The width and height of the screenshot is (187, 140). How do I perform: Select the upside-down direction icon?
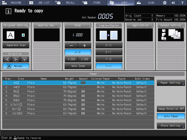(x=25, y=60)
